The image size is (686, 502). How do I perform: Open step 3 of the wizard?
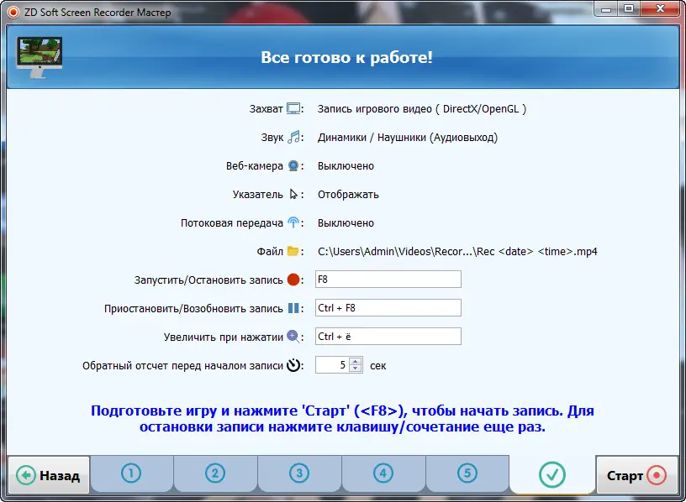[x=299, y=474]
